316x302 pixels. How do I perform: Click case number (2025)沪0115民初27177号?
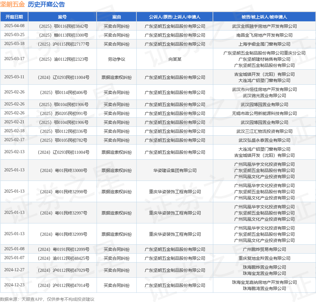pos(64,44)
